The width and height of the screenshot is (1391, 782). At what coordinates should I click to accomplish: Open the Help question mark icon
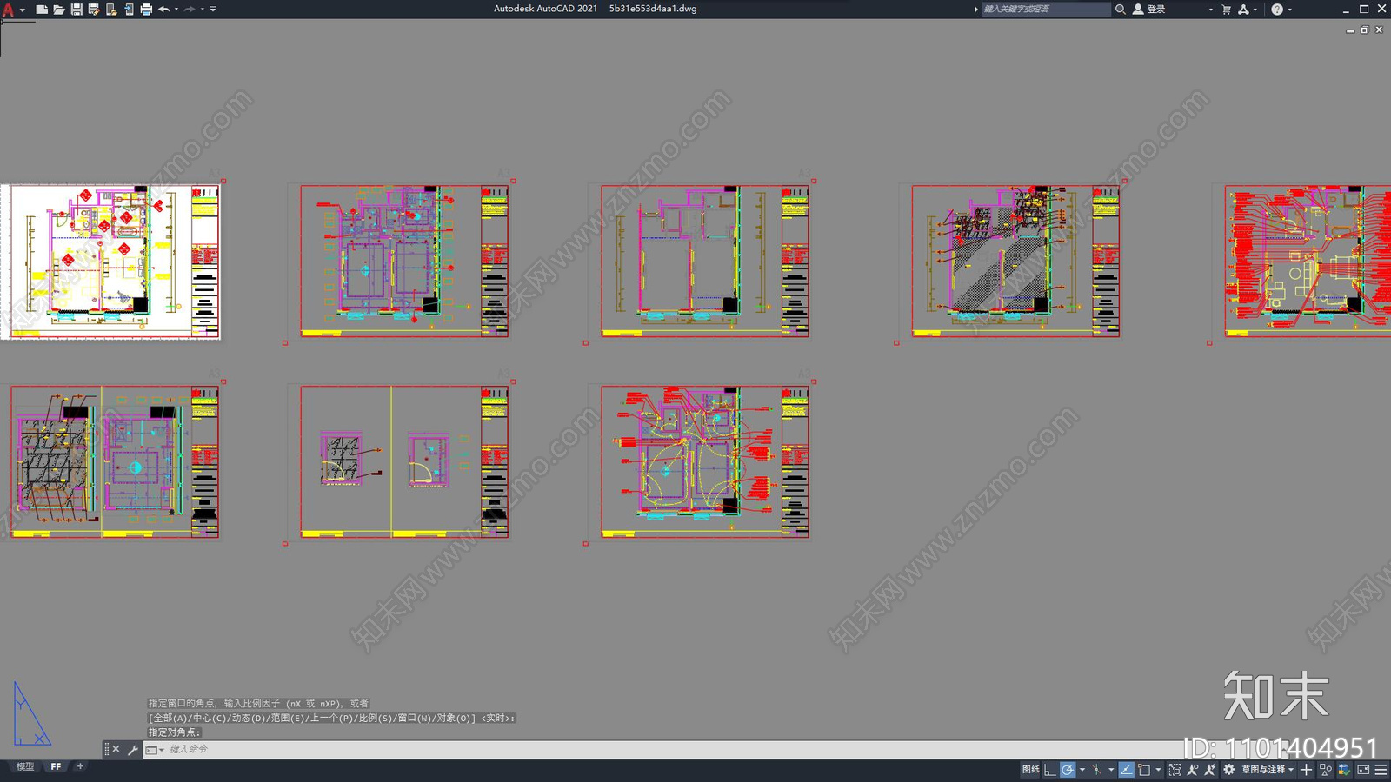[1276, 9]
